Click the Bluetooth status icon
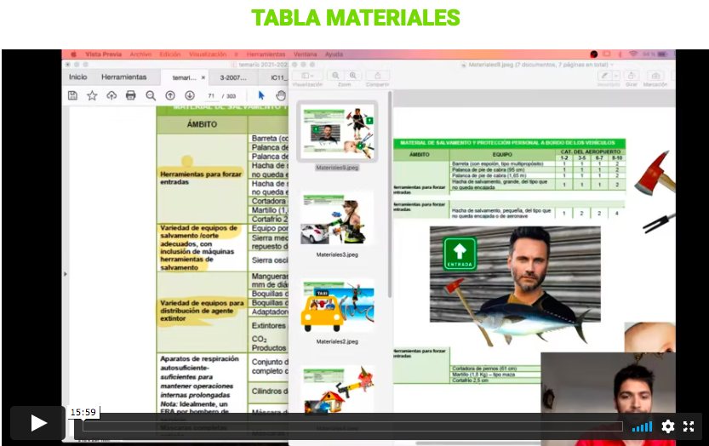Image resolution: width=709 pixels, height=446 pixels. [620, 54]
